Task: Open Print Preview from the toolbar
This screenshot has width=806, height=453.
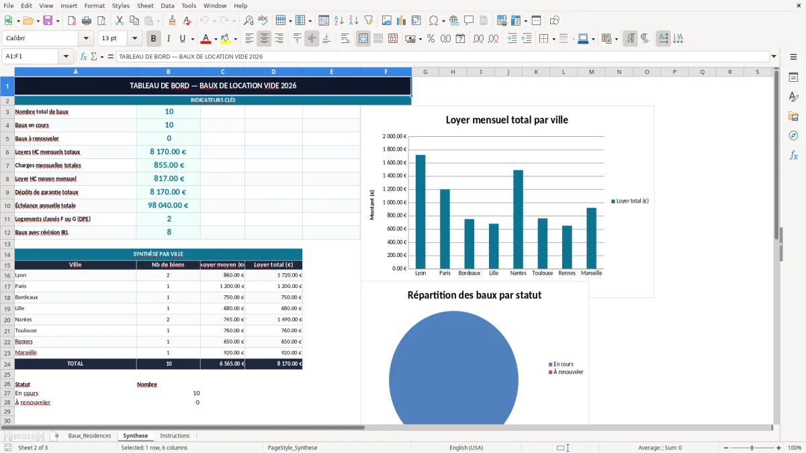Action: click(x=100, y=21)
